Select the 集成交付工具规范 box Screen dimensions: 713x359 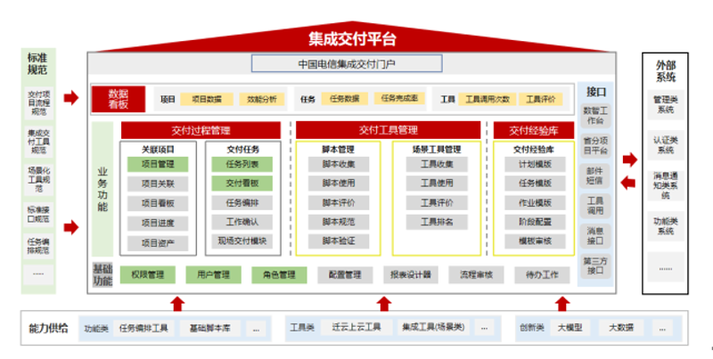38,142
